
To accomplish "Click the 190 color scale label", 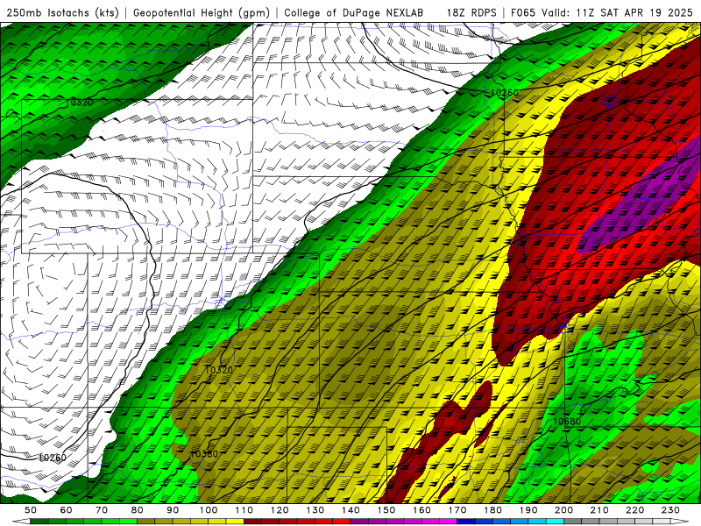I will point(528,510).
